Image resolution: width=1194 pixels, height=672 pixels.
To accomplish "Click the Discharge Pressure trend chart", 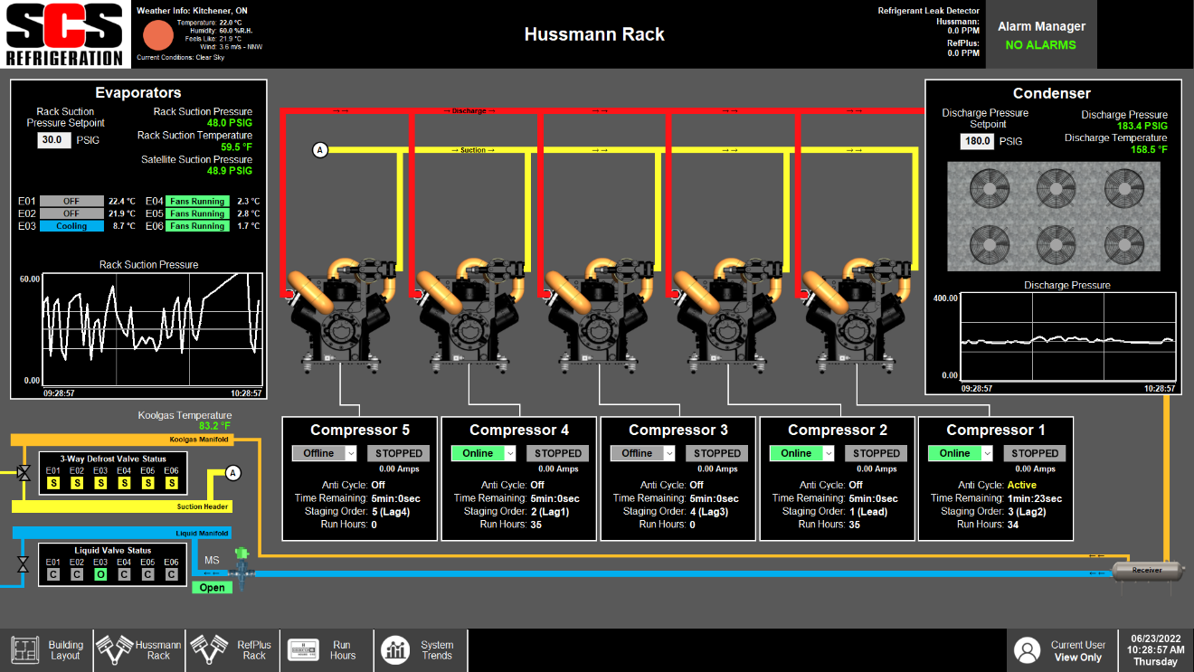I will click(x=1067, y=337).
